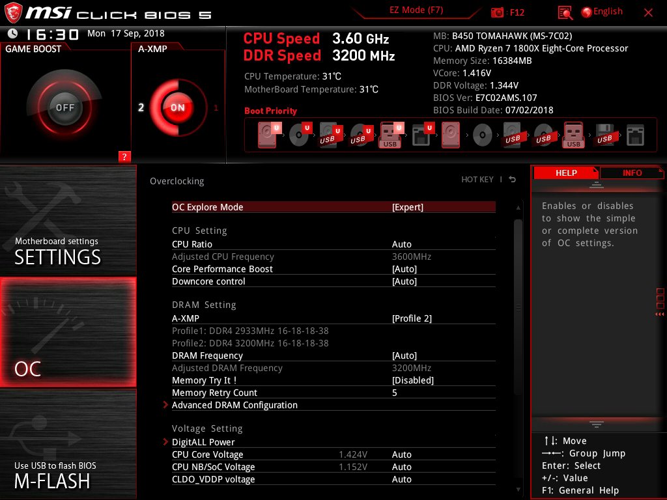Open A-XMP [Profile 2] setting dropdown

333,318
